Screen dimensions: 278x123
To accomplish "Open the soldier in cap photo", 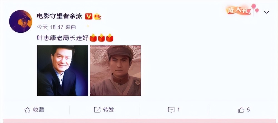I will click(115, 71).
